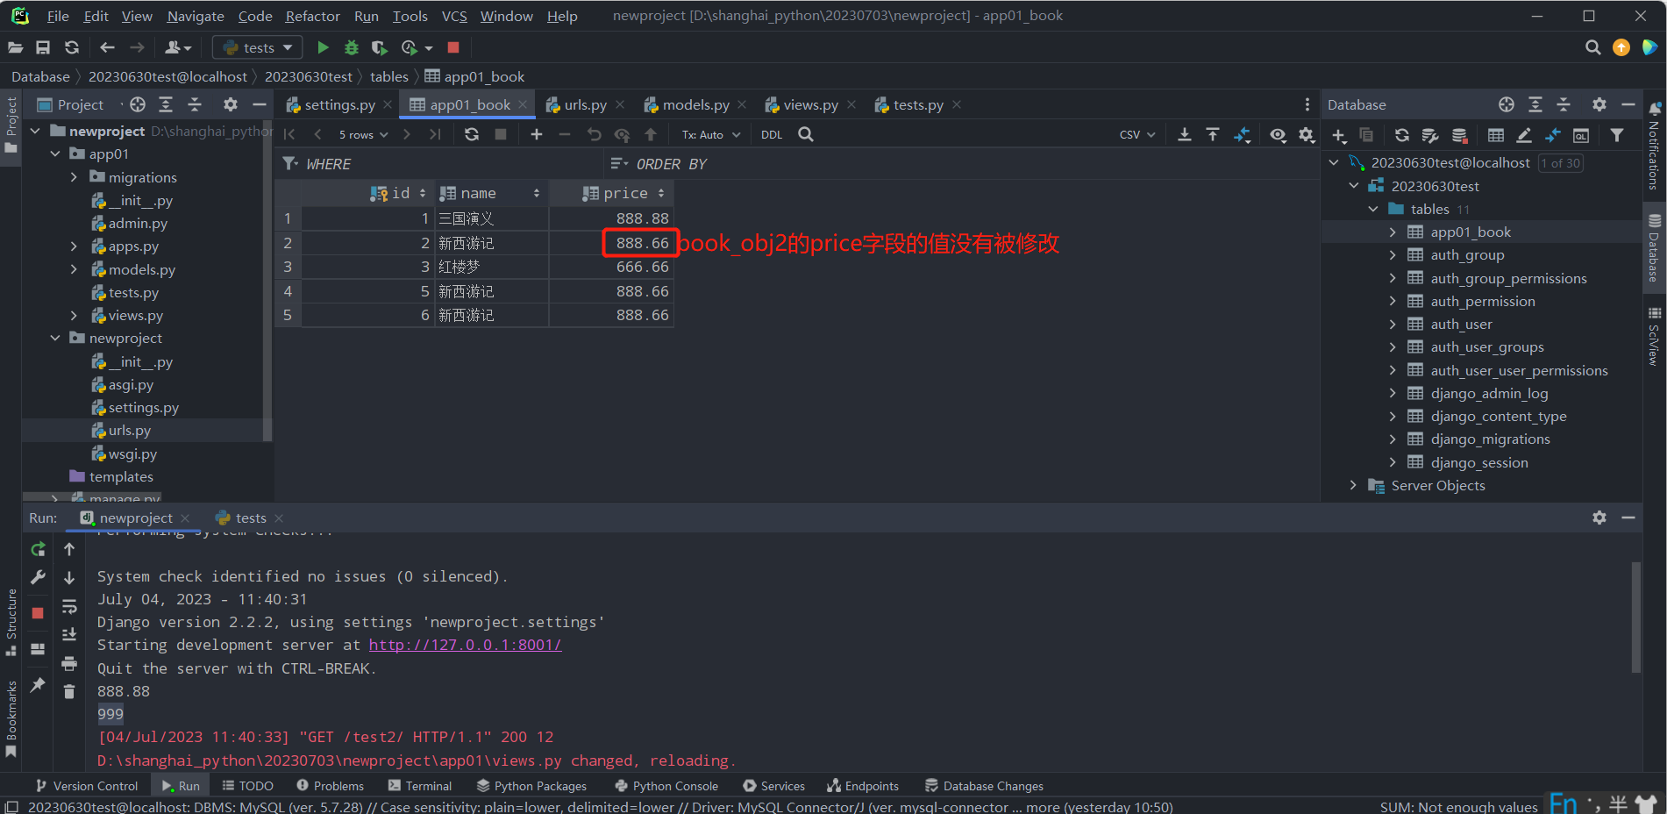
Task: Search in the data grid with the magnifier
Action: click(806, 134)
